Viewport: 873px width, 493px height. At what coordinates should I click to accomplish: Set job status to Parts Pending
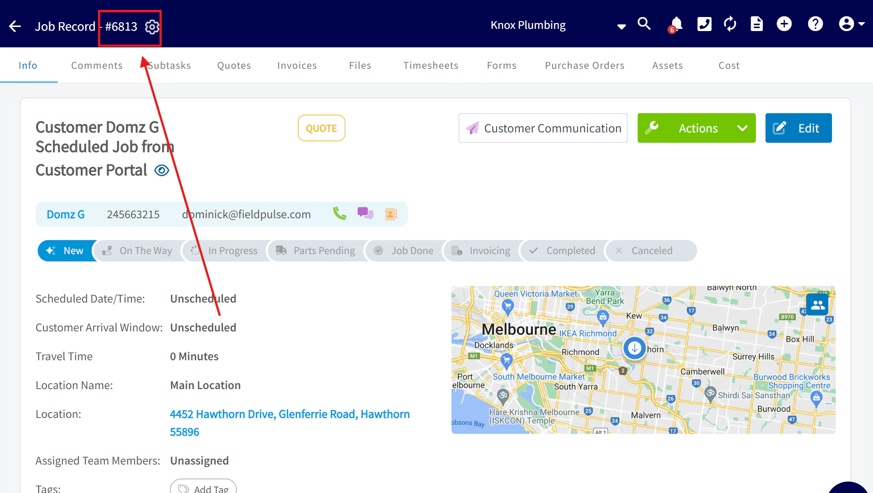(316, 251)
